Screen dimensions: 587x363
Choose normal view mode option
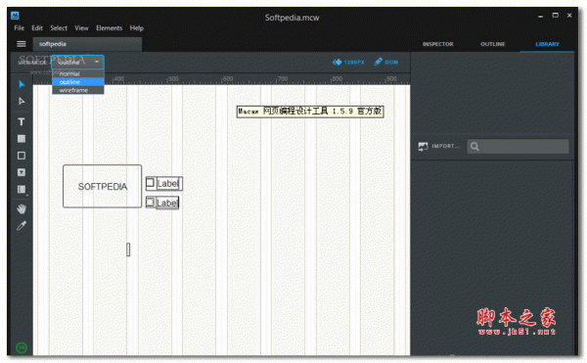point(78,73)
